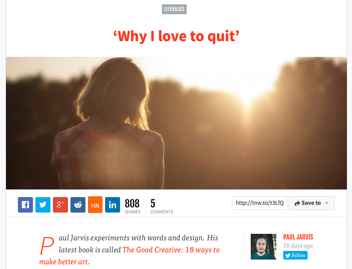
Task: Click the curved arrow icon in Save to
Action: point(297,203)
